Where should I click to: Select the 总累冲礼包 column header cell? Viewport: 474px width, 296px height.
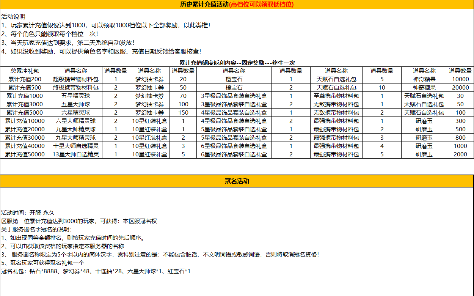click(x=25, y=71)
